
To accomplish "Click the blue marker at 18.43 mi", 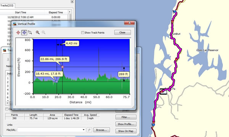I will pos(57,82).
